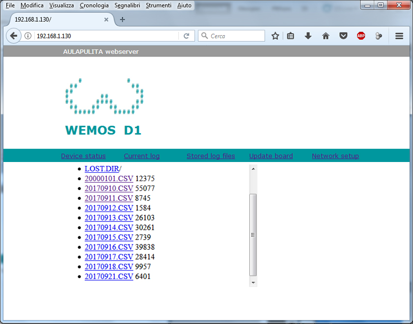Click the ASCII-art Wemos logo
The width and height of the screenshot is (413, 324).
104,96
